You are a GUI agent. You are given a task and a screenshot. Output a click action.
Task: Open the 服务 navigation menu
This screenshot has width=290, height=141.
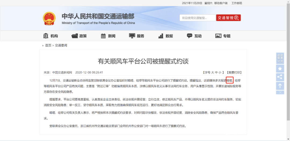[x=136, y=36]
